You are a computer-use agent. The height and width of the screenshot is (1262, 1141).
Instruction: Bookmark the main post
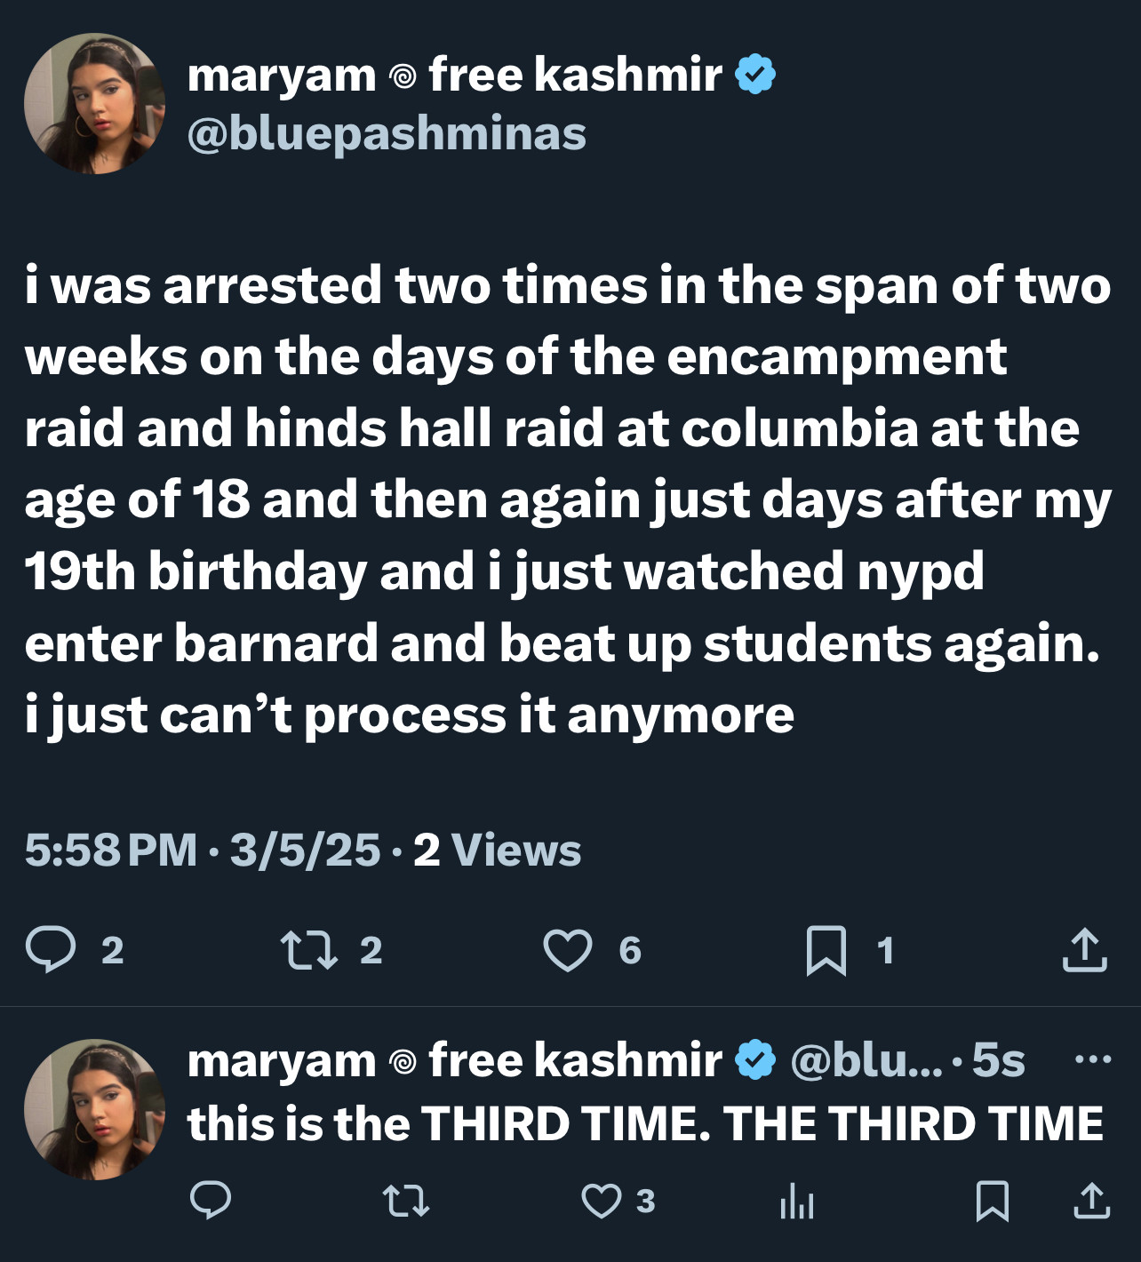[826, 950]
